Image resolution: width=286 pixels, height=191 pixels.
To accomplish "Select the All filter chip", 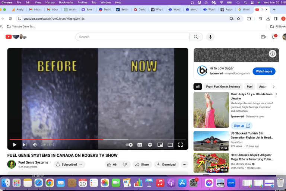I will click(198, 87).
